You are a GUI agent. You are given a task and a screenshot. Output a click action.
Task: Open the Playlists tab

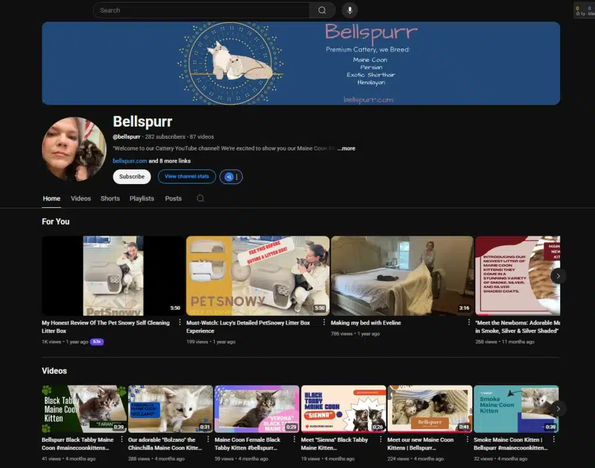(x=142, y=199)
